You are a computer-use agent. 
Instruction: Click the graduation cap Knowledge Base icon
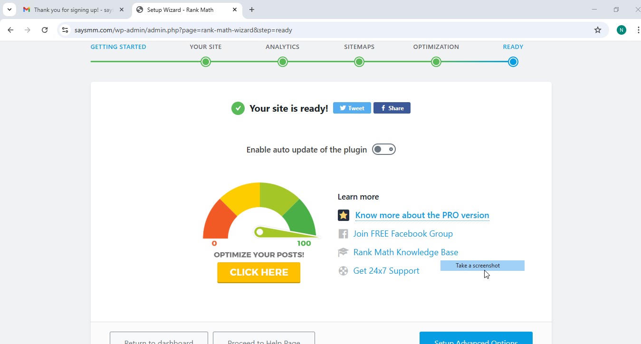coord(343,252)
